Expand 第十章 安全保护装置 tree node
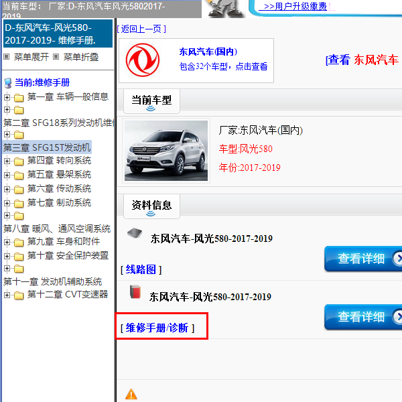 click(x=7, y=256)
